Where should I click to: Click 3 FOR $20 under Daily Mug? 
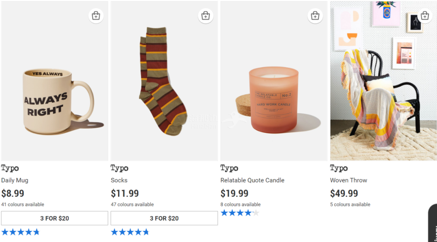tap(55, 218)
